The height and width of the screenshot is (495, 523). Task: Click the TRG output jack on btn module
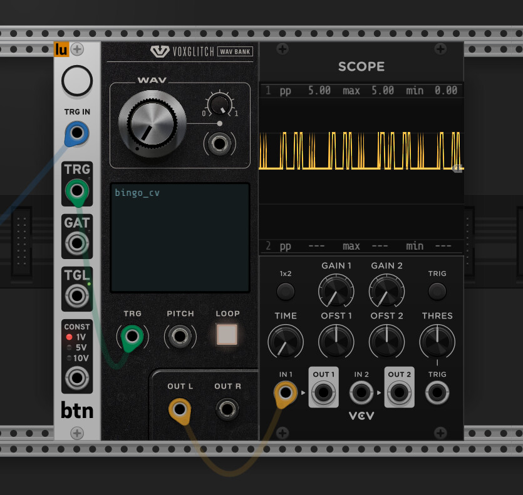click(x=77, y=191)
